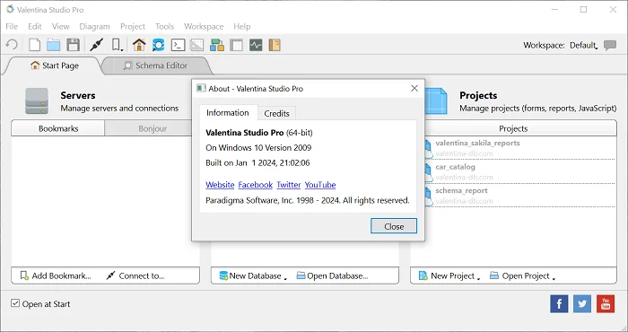The image size is (628, 332).
Task: Follow the Twitter link in About dialog
Action: 288,185
